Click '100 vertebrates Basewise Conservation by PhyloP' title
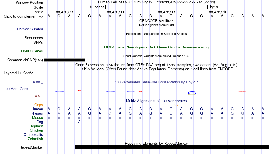 (156, 82)
